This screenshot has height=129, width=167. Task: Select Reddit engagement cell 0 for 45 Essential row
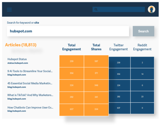coord(142,85)
